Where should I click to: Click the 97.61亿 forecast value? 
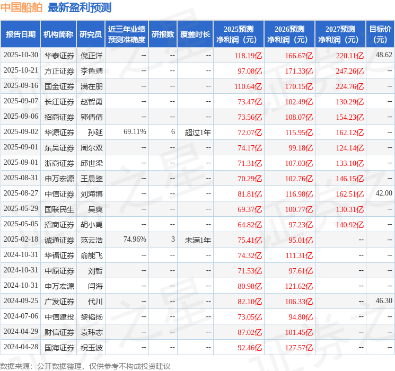coord(301,271)
